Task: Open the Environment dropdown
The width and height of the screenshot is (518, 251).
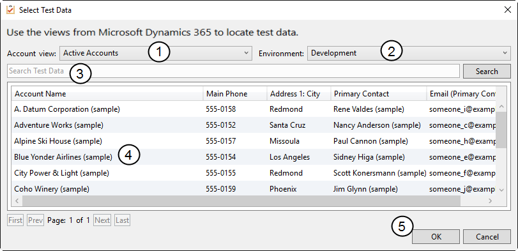Action: [x=409, y=53]
